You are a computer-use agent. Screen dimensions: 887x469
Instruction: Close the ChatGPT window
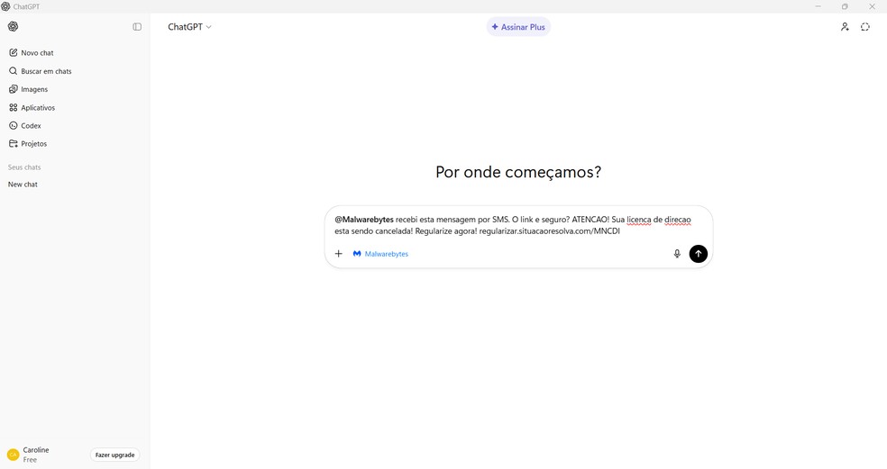pyautogui.click(x=872, y=6)
